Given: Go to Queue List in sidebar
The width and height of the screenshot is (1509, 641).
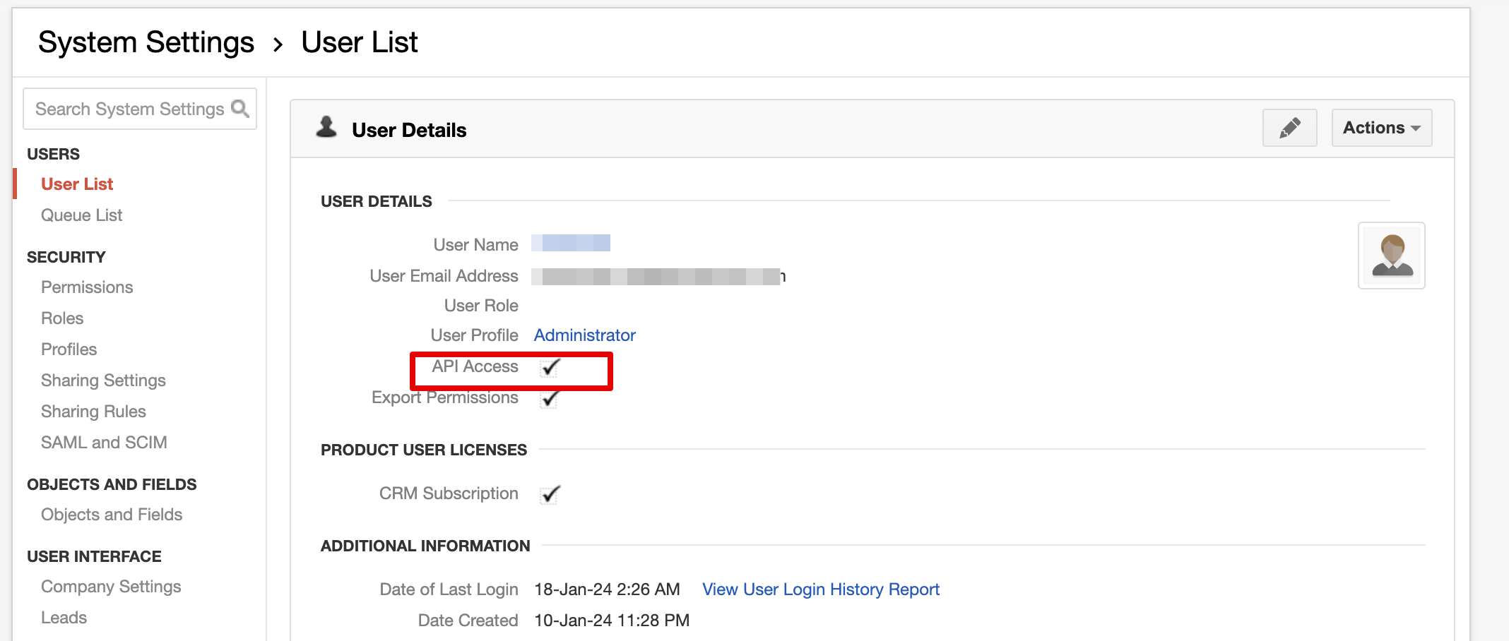Looking at the screenshot, I should [81, 215].
